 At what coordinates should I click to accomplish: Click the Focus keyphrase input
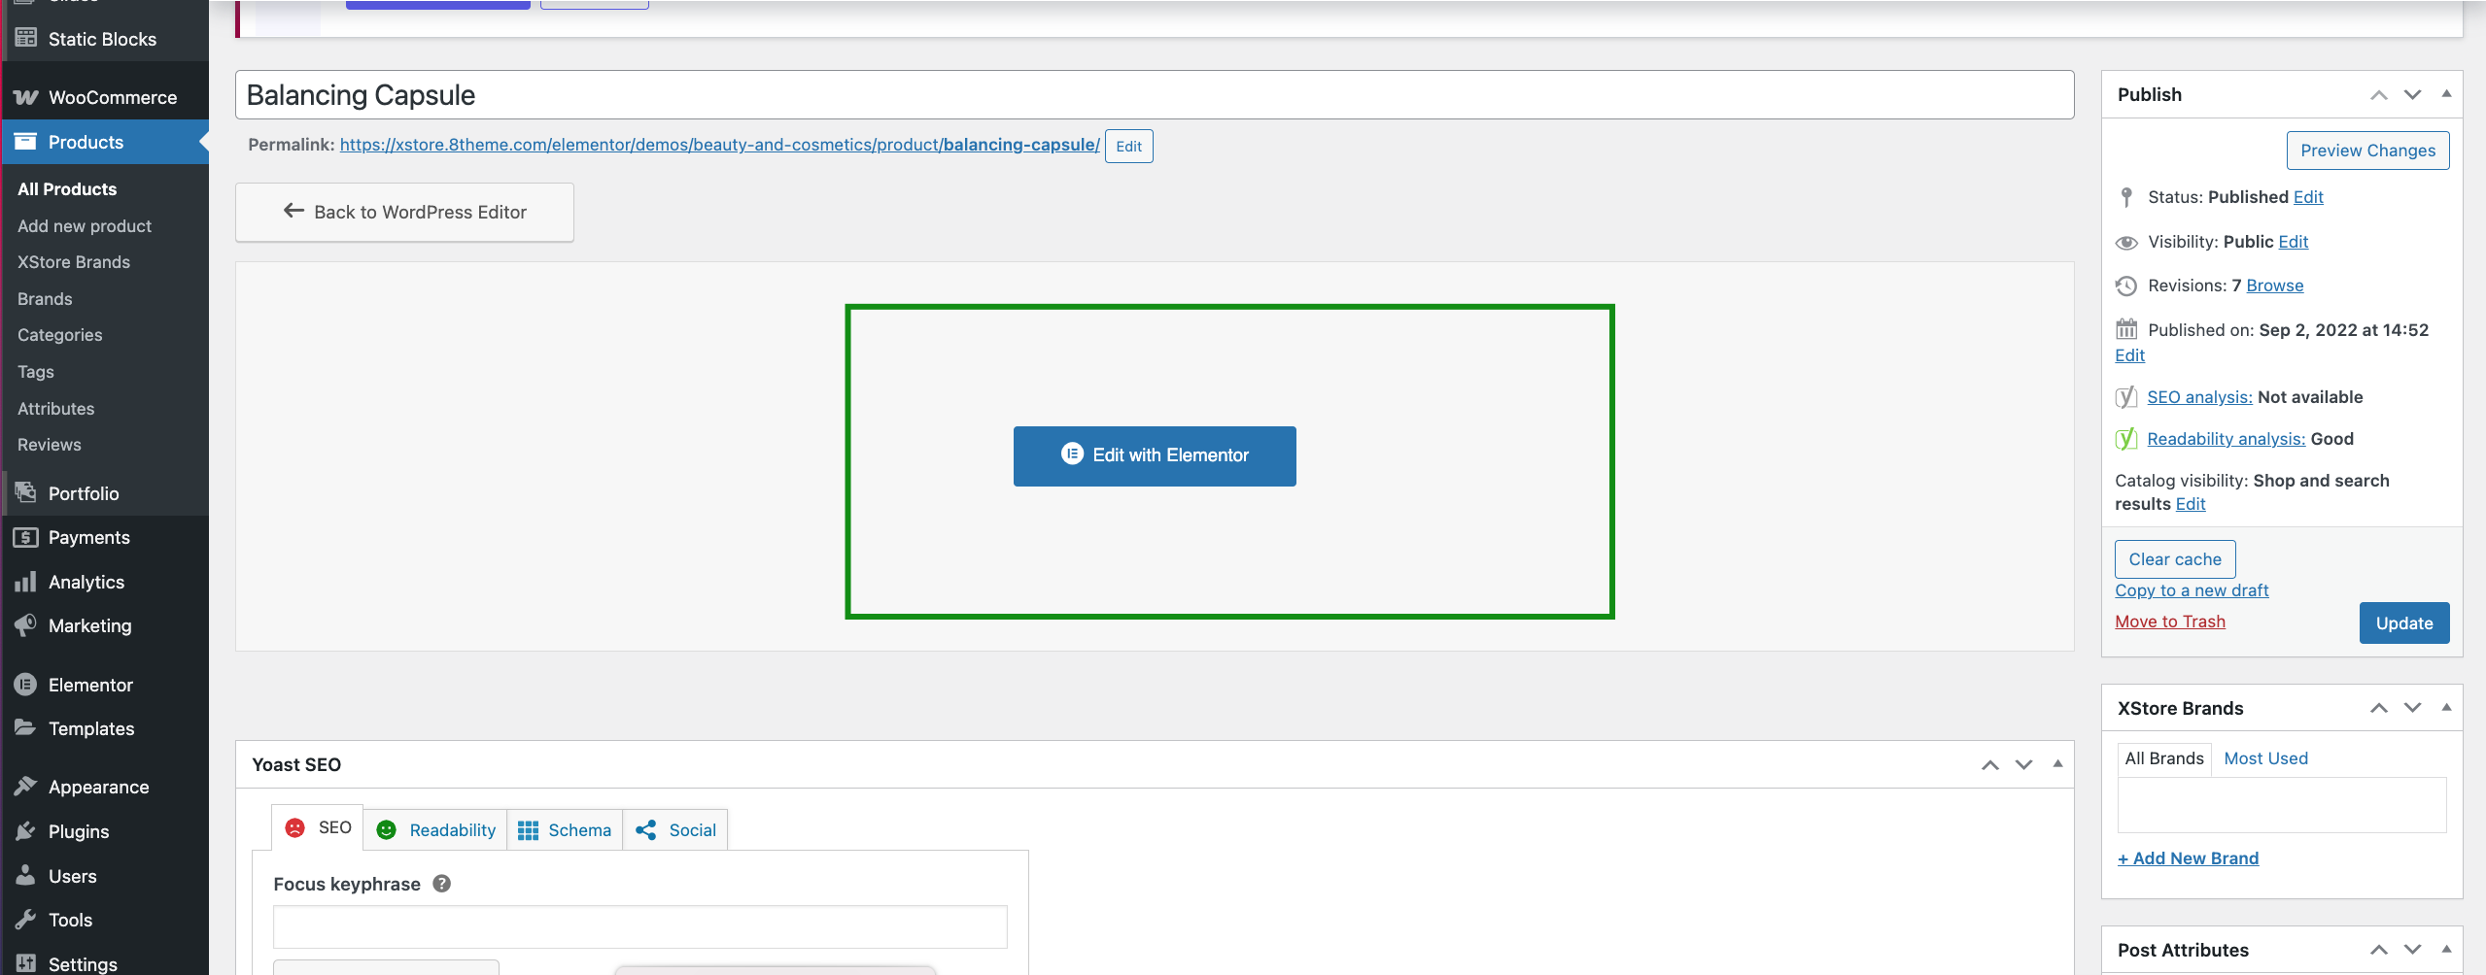(x=640, y=926)
